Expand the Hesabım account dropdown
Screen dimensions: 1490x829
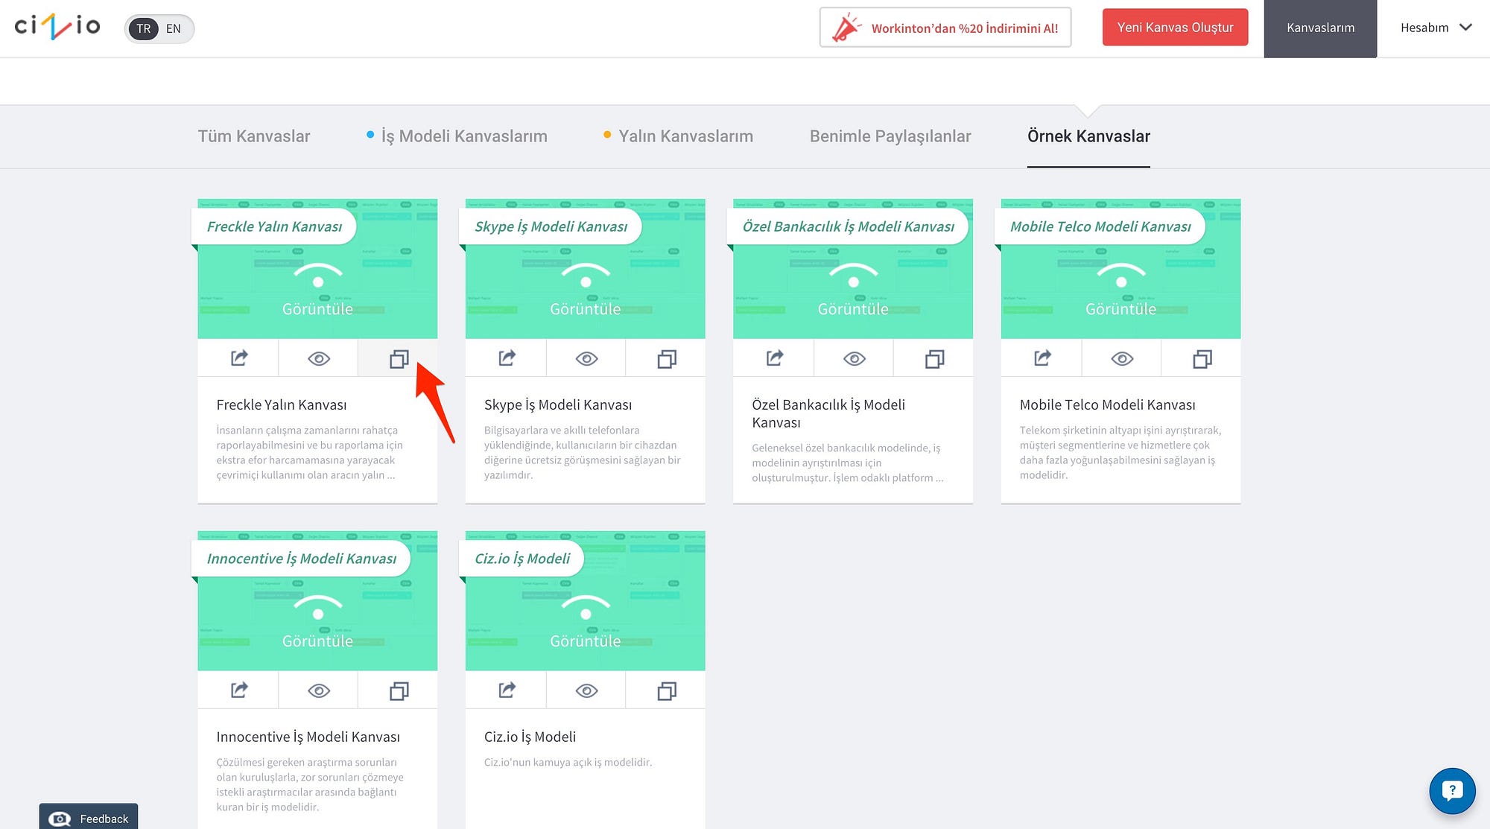(1436, 28)
